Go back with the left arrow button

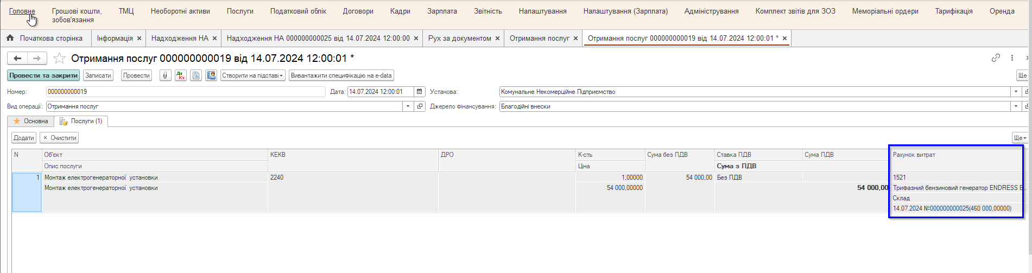pyautogui.click(x=17, y=59)
